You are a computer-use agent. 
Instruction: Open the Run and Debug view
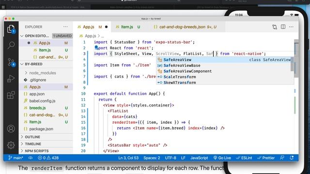[x=11, y=79]
